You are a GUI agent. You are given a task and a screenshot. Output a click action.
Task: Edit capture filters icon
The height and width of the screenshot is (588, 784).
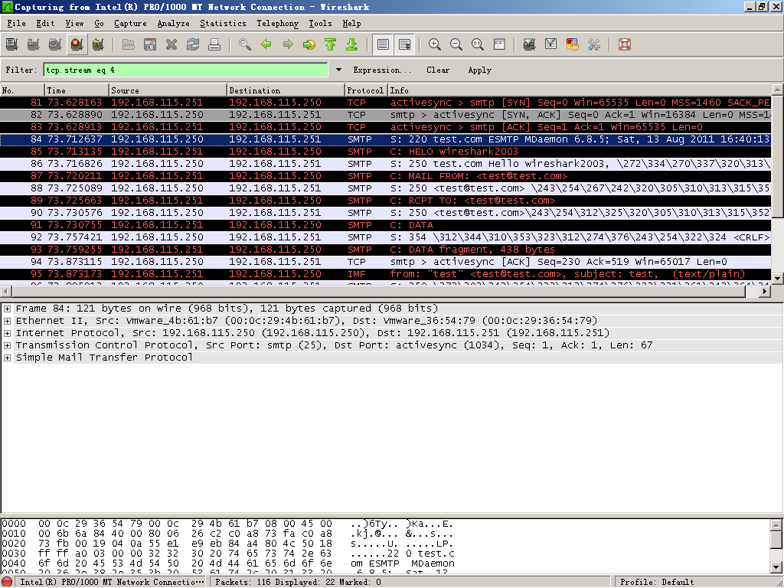coord(529,44)
